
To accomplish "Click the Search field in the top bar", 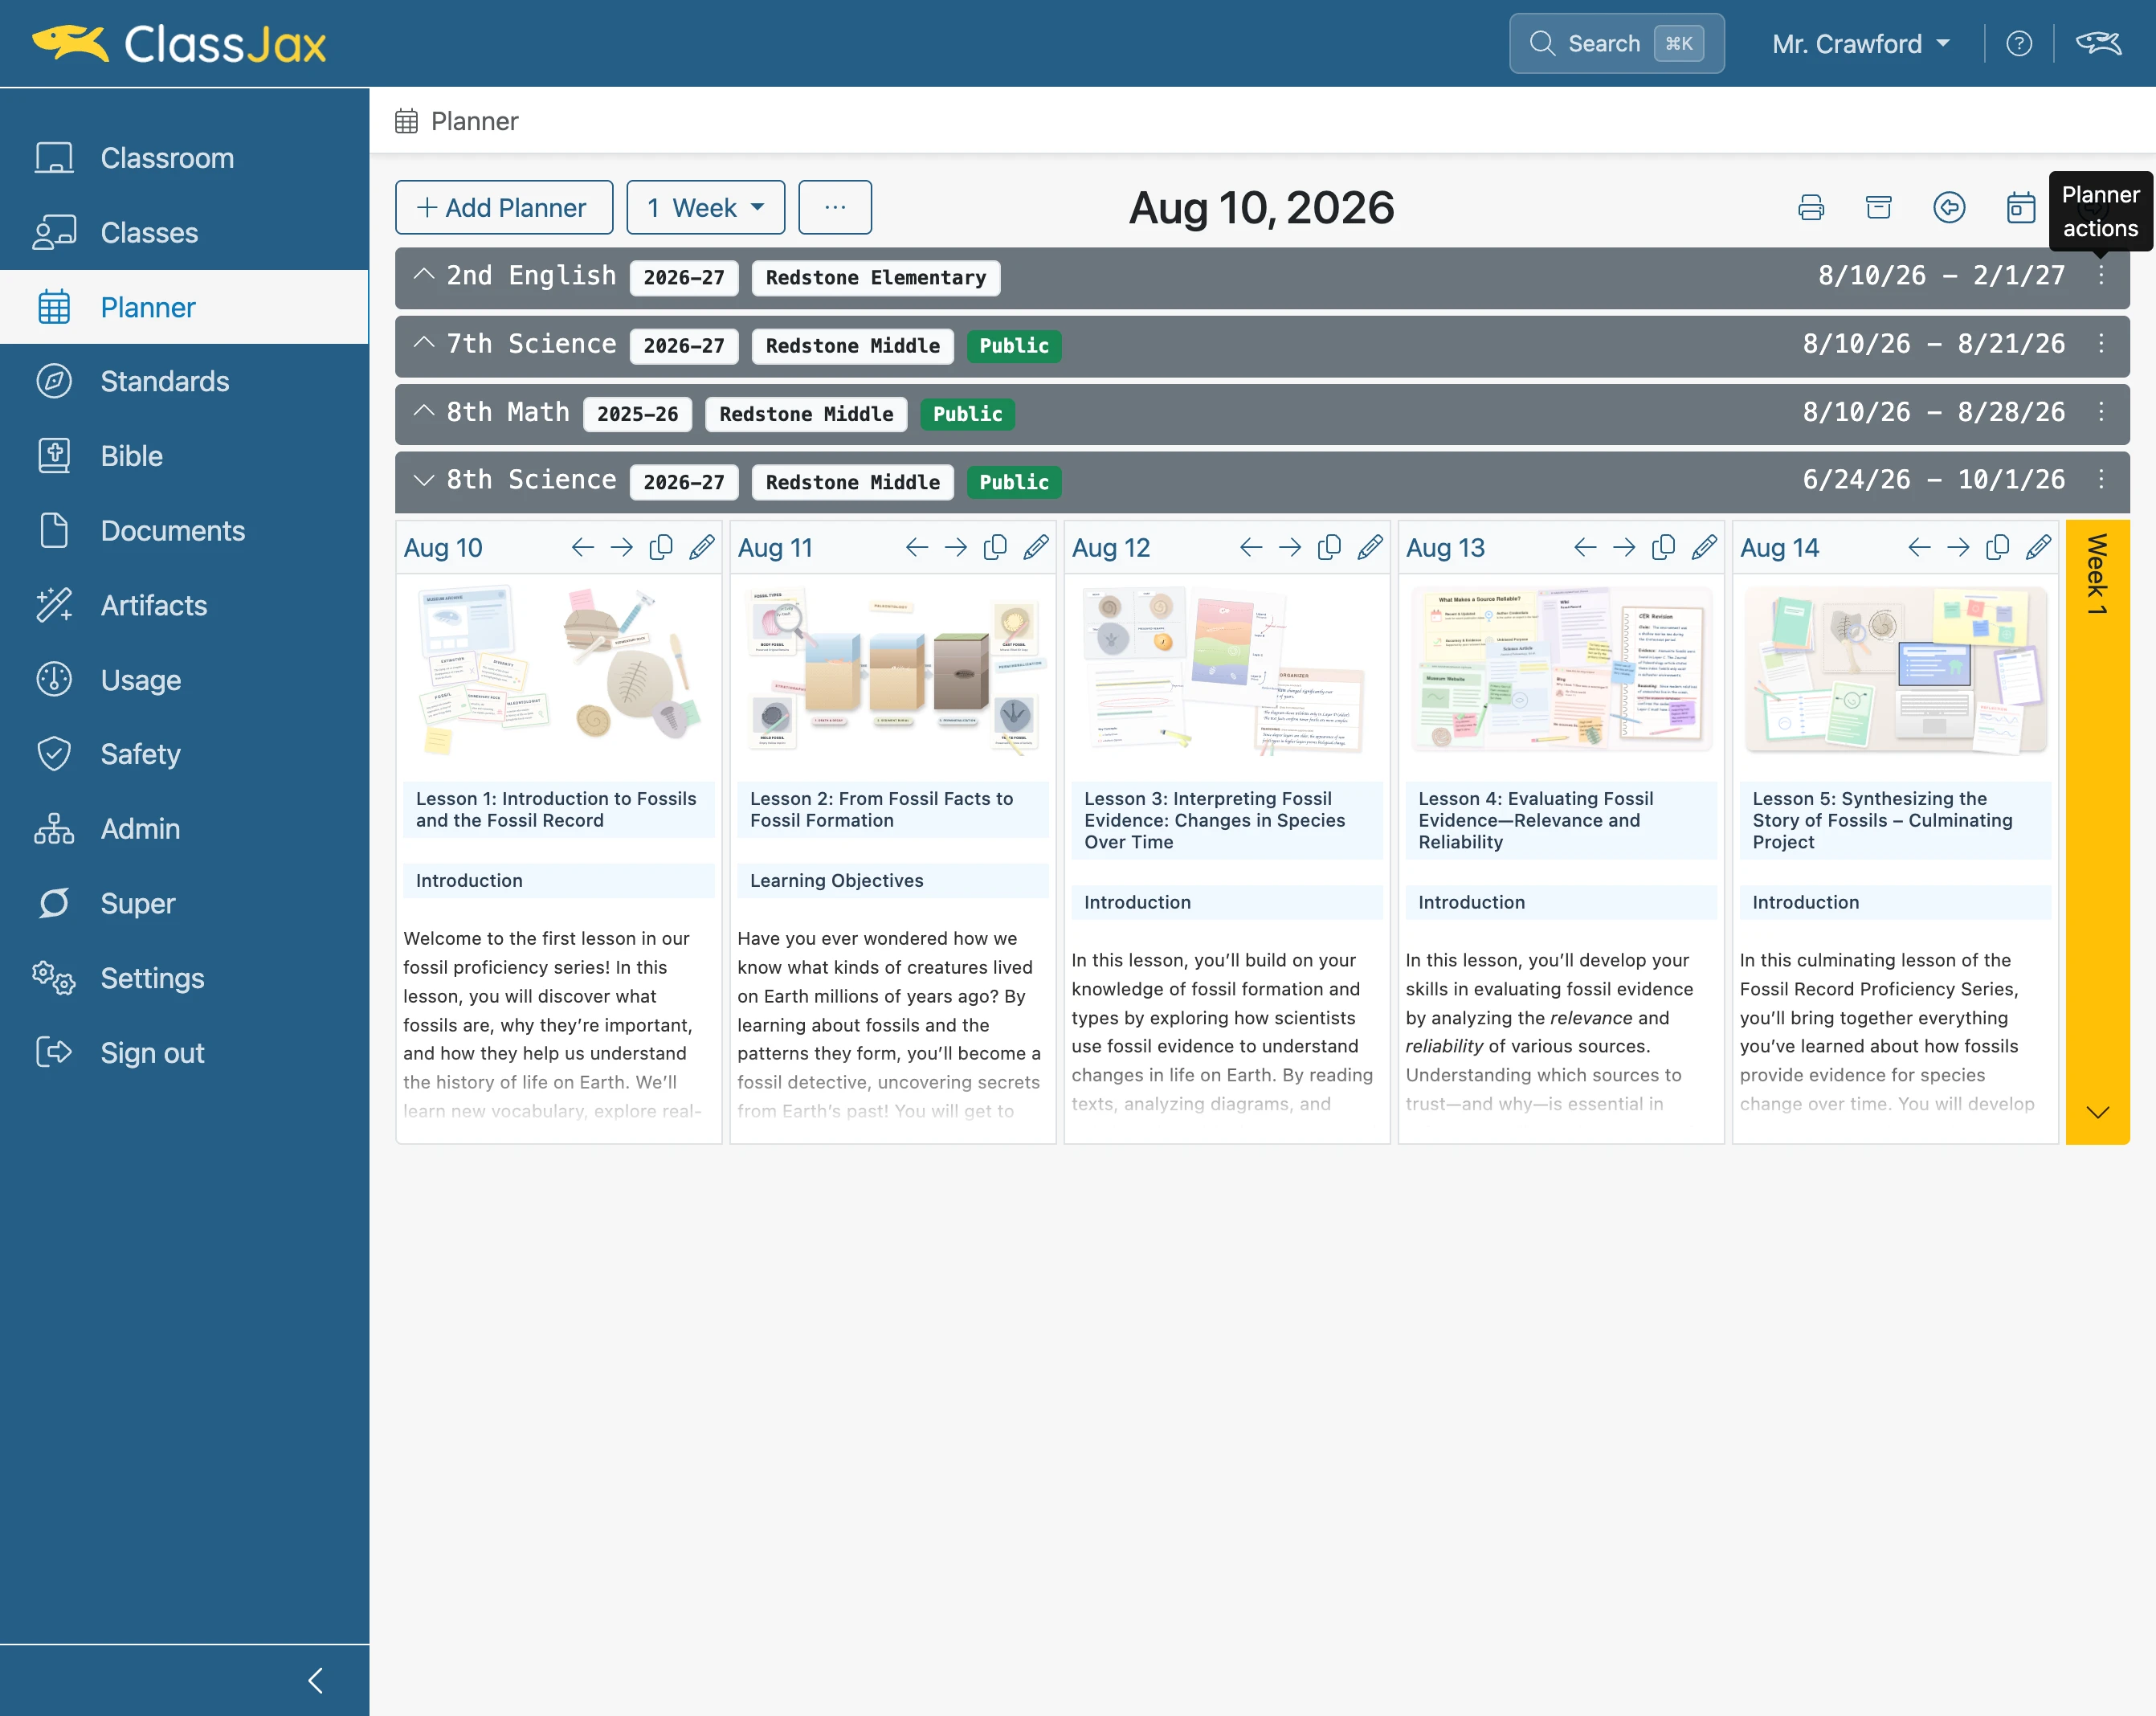I will coord(1616,44).
